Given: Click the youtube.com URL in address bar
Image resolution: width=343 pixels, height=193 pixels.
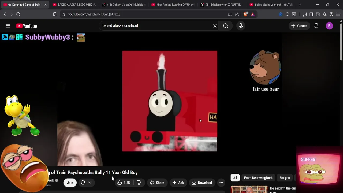Looking at the screenshot, I should click(94, 14).
